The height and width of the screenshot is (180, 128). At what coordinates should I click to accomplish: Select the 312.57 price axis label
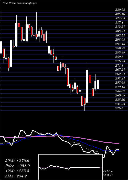tap(120, 27)
